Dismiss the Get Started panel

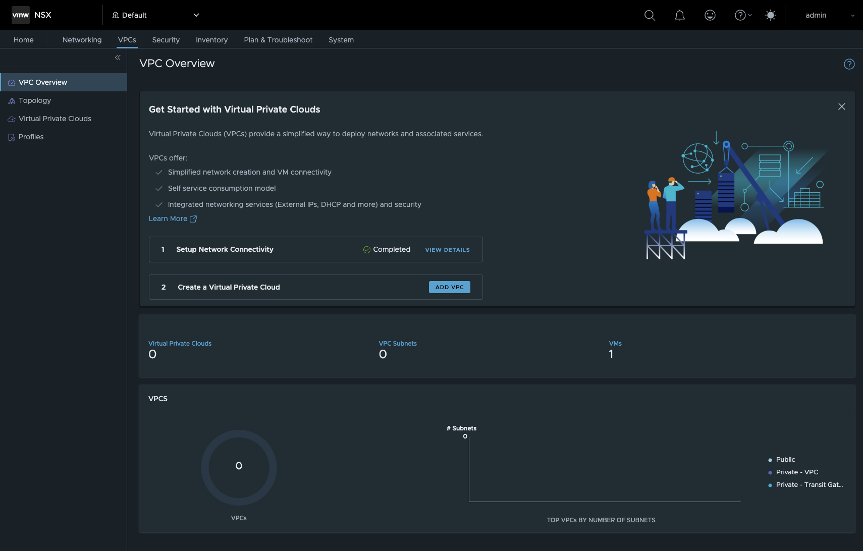point(842,106)
